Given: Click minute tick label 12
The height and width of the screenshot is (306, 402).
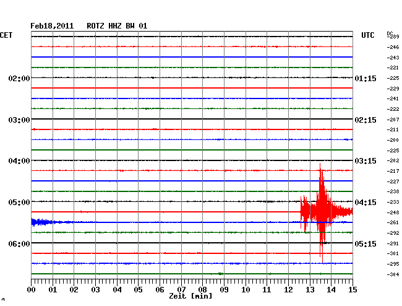Looking at the screenshot, I should pyautogui.click(x=288, y=290).
